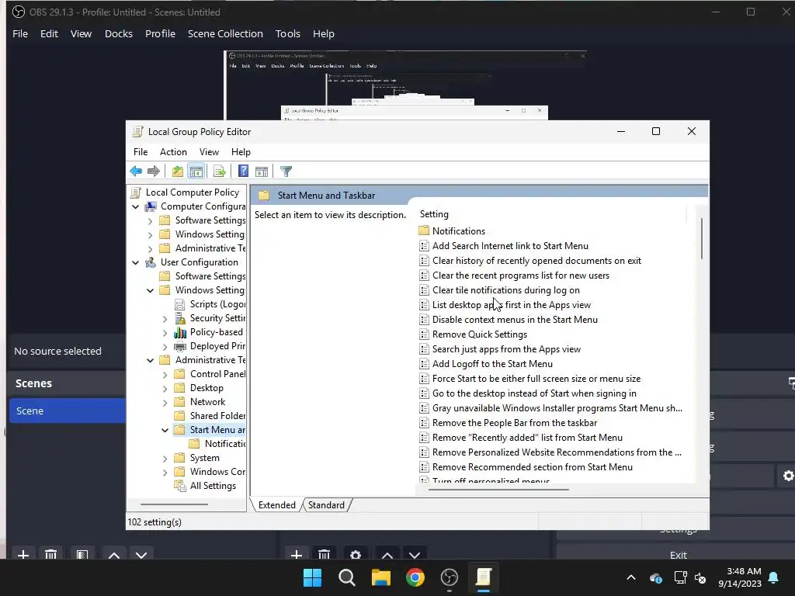Collapse Computer Configuration tree node
The height and width of the screenshot is (596, 795).
pyautogui.click(x=135, y=206)
